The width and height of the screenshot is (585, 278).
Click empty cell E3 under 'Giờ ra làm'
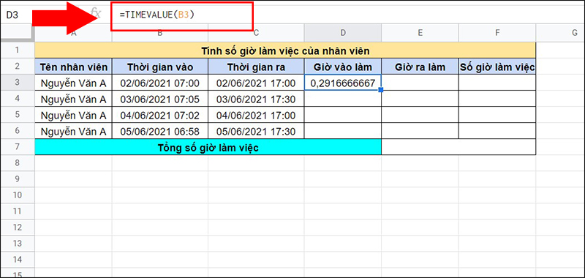click(x=420, y=83)
